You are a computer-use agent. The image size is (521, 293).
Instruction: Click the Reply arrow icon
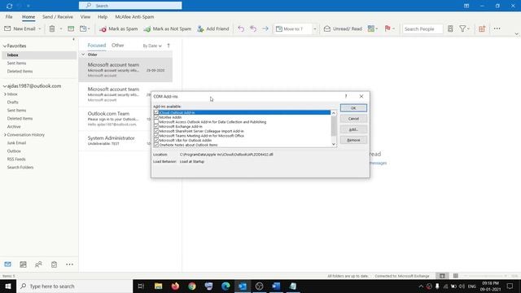[x=241, y=29]
